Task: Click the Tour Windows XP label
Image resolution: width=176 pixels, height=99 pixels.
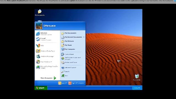Action: [46, 62]
